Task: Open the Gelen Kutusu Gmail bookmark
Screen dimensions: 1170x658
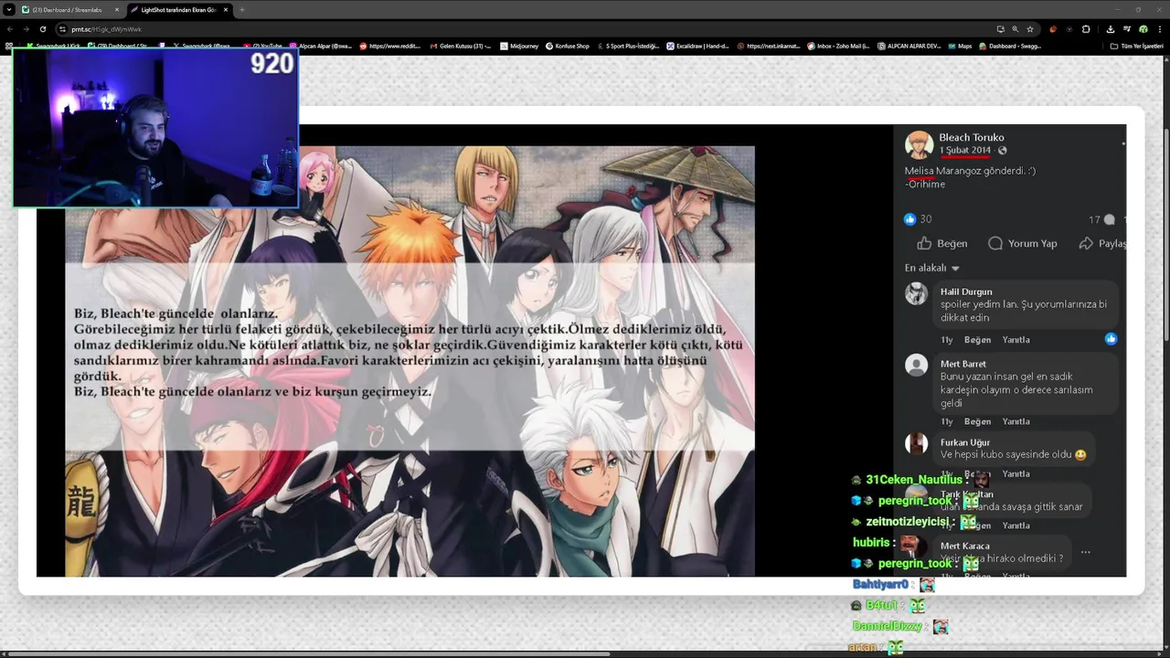Action: pyautogui.click(x=461, y=46)
